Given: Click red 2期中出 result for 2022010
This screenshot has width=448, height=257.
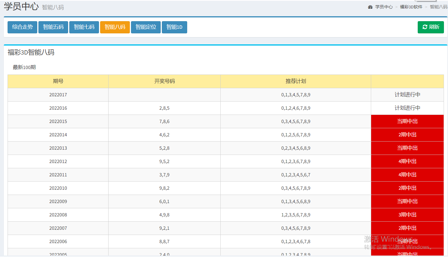Looking at the screenshot, I should pos(408,188).
